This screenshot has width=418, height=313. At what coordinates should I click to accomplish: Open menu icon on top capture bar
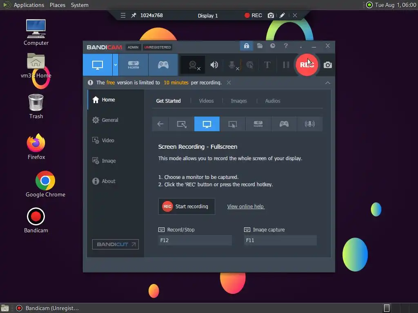coord(123,15)
